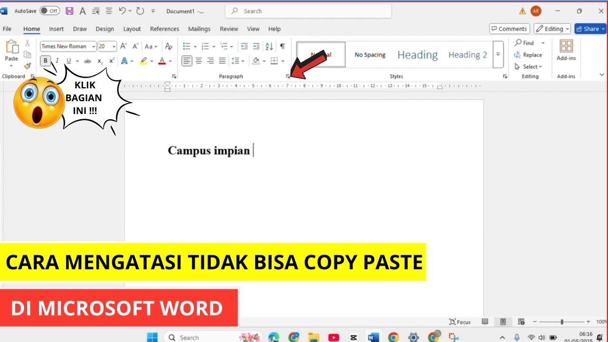This screenshot has width=608, height=342.
Task: Toggle Underline formatting
Action: click(x=68, y=61)
